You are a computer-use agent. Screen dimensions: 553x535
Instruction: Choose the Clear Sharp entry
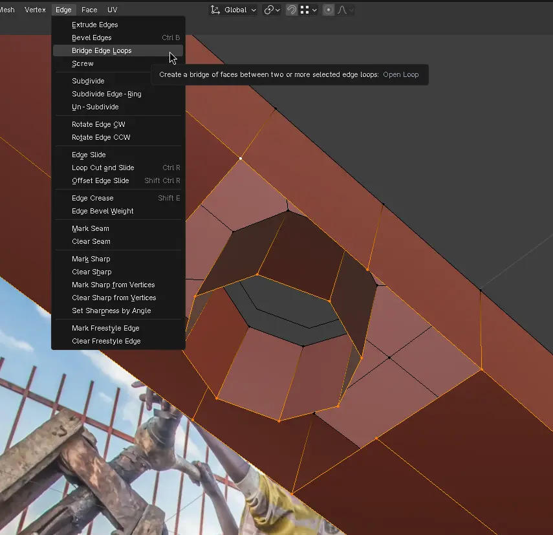click(118, 272)
